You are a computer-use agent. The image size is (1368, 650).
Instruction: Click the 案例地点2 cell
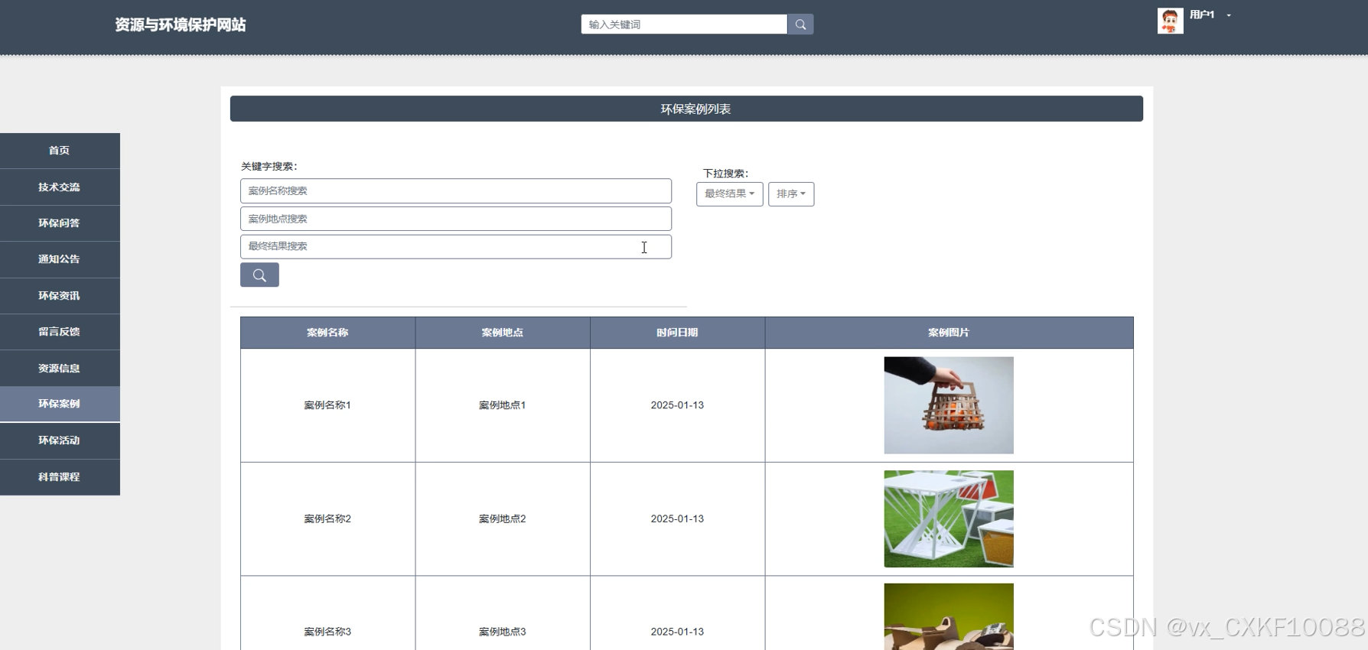(x=503, y=518)
